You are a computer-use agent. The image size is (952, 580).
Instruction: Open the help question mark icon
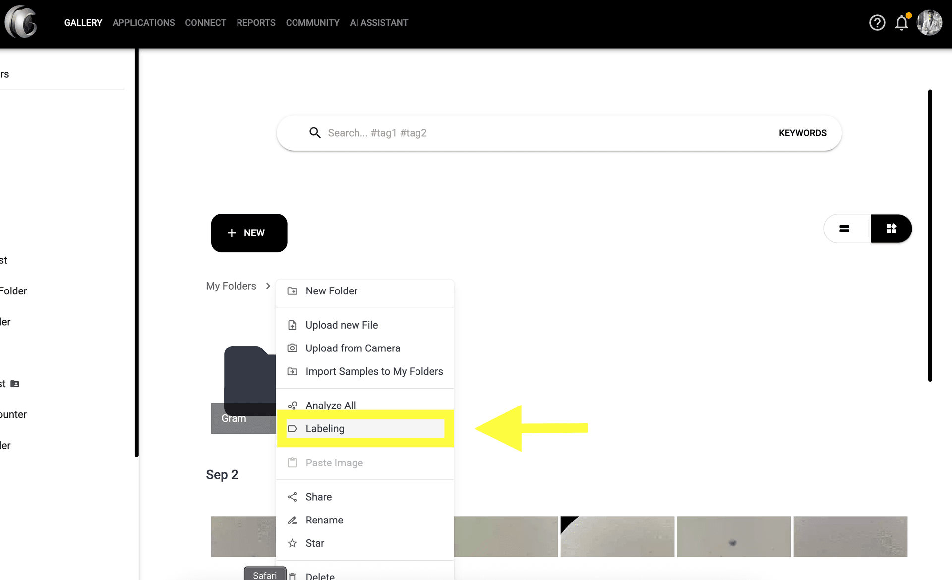click(877, 23)
